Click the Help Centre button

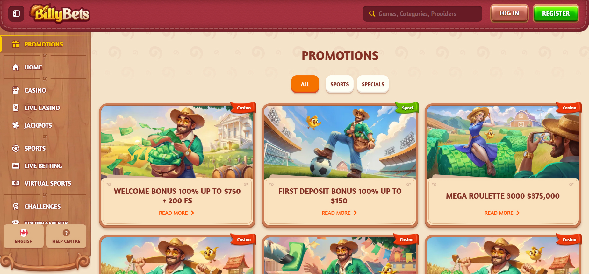click(x=66, y=236)
